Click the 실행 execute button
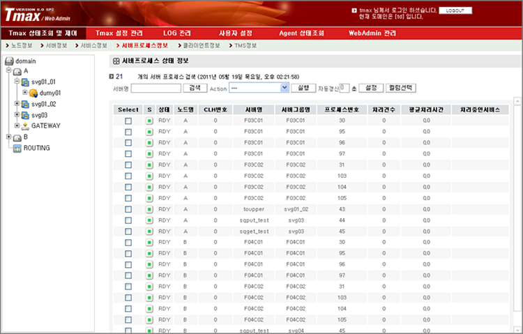This screenshot has height=334, width=523. [303, 88]
